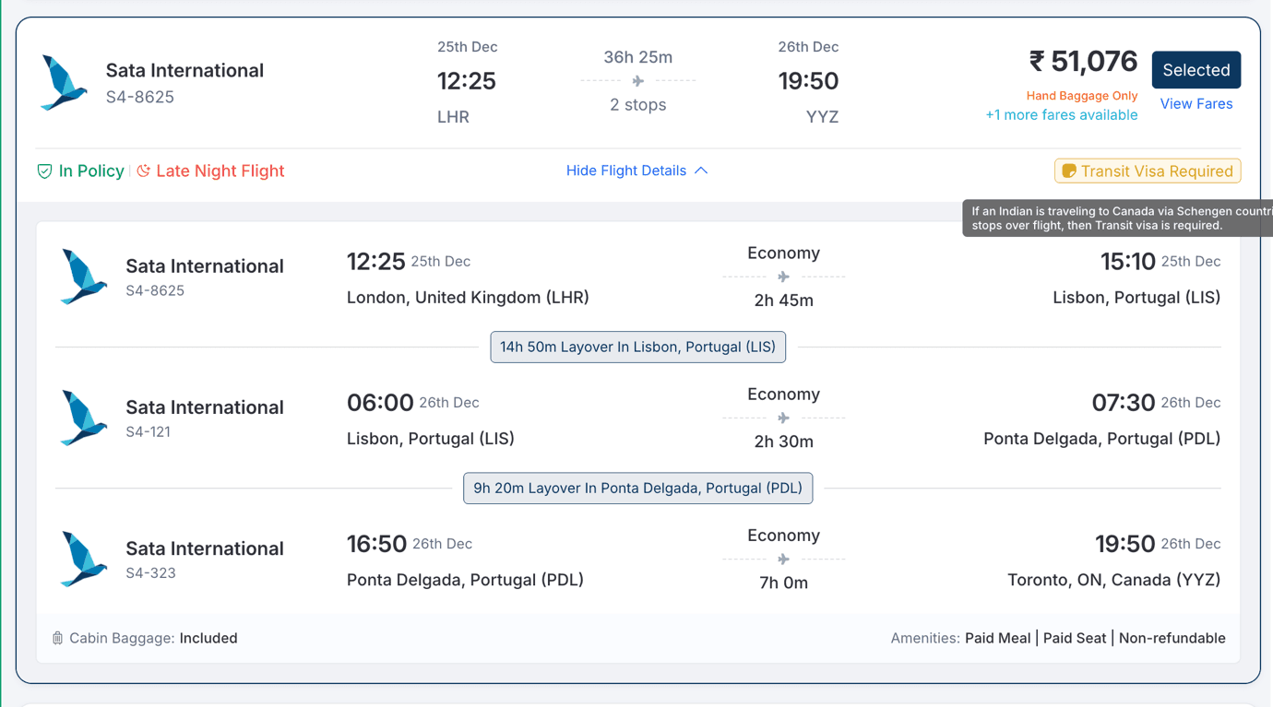Expand +1 more fares available
The width and height of the screenshot is (1273, 707).
1061,115
